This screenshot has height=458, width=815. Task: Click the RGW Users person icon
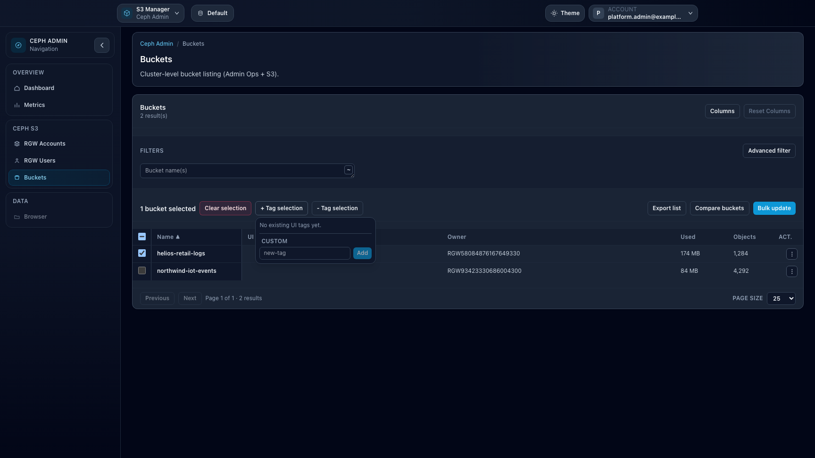[x=17, y=160]
